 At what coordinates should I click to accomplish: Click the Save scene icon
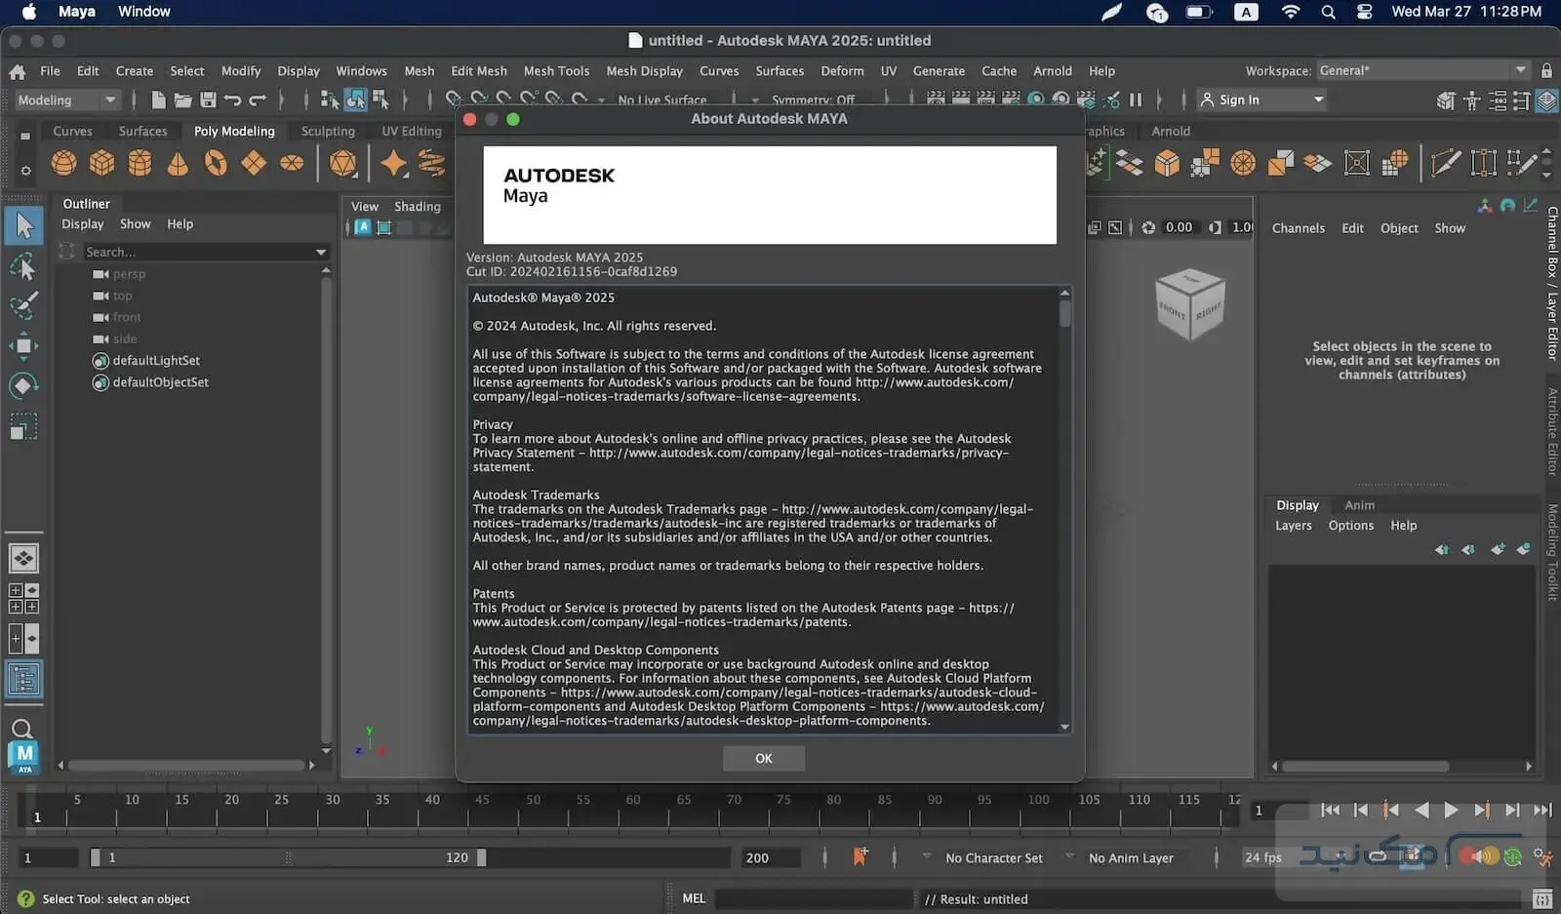pos(208,99)
